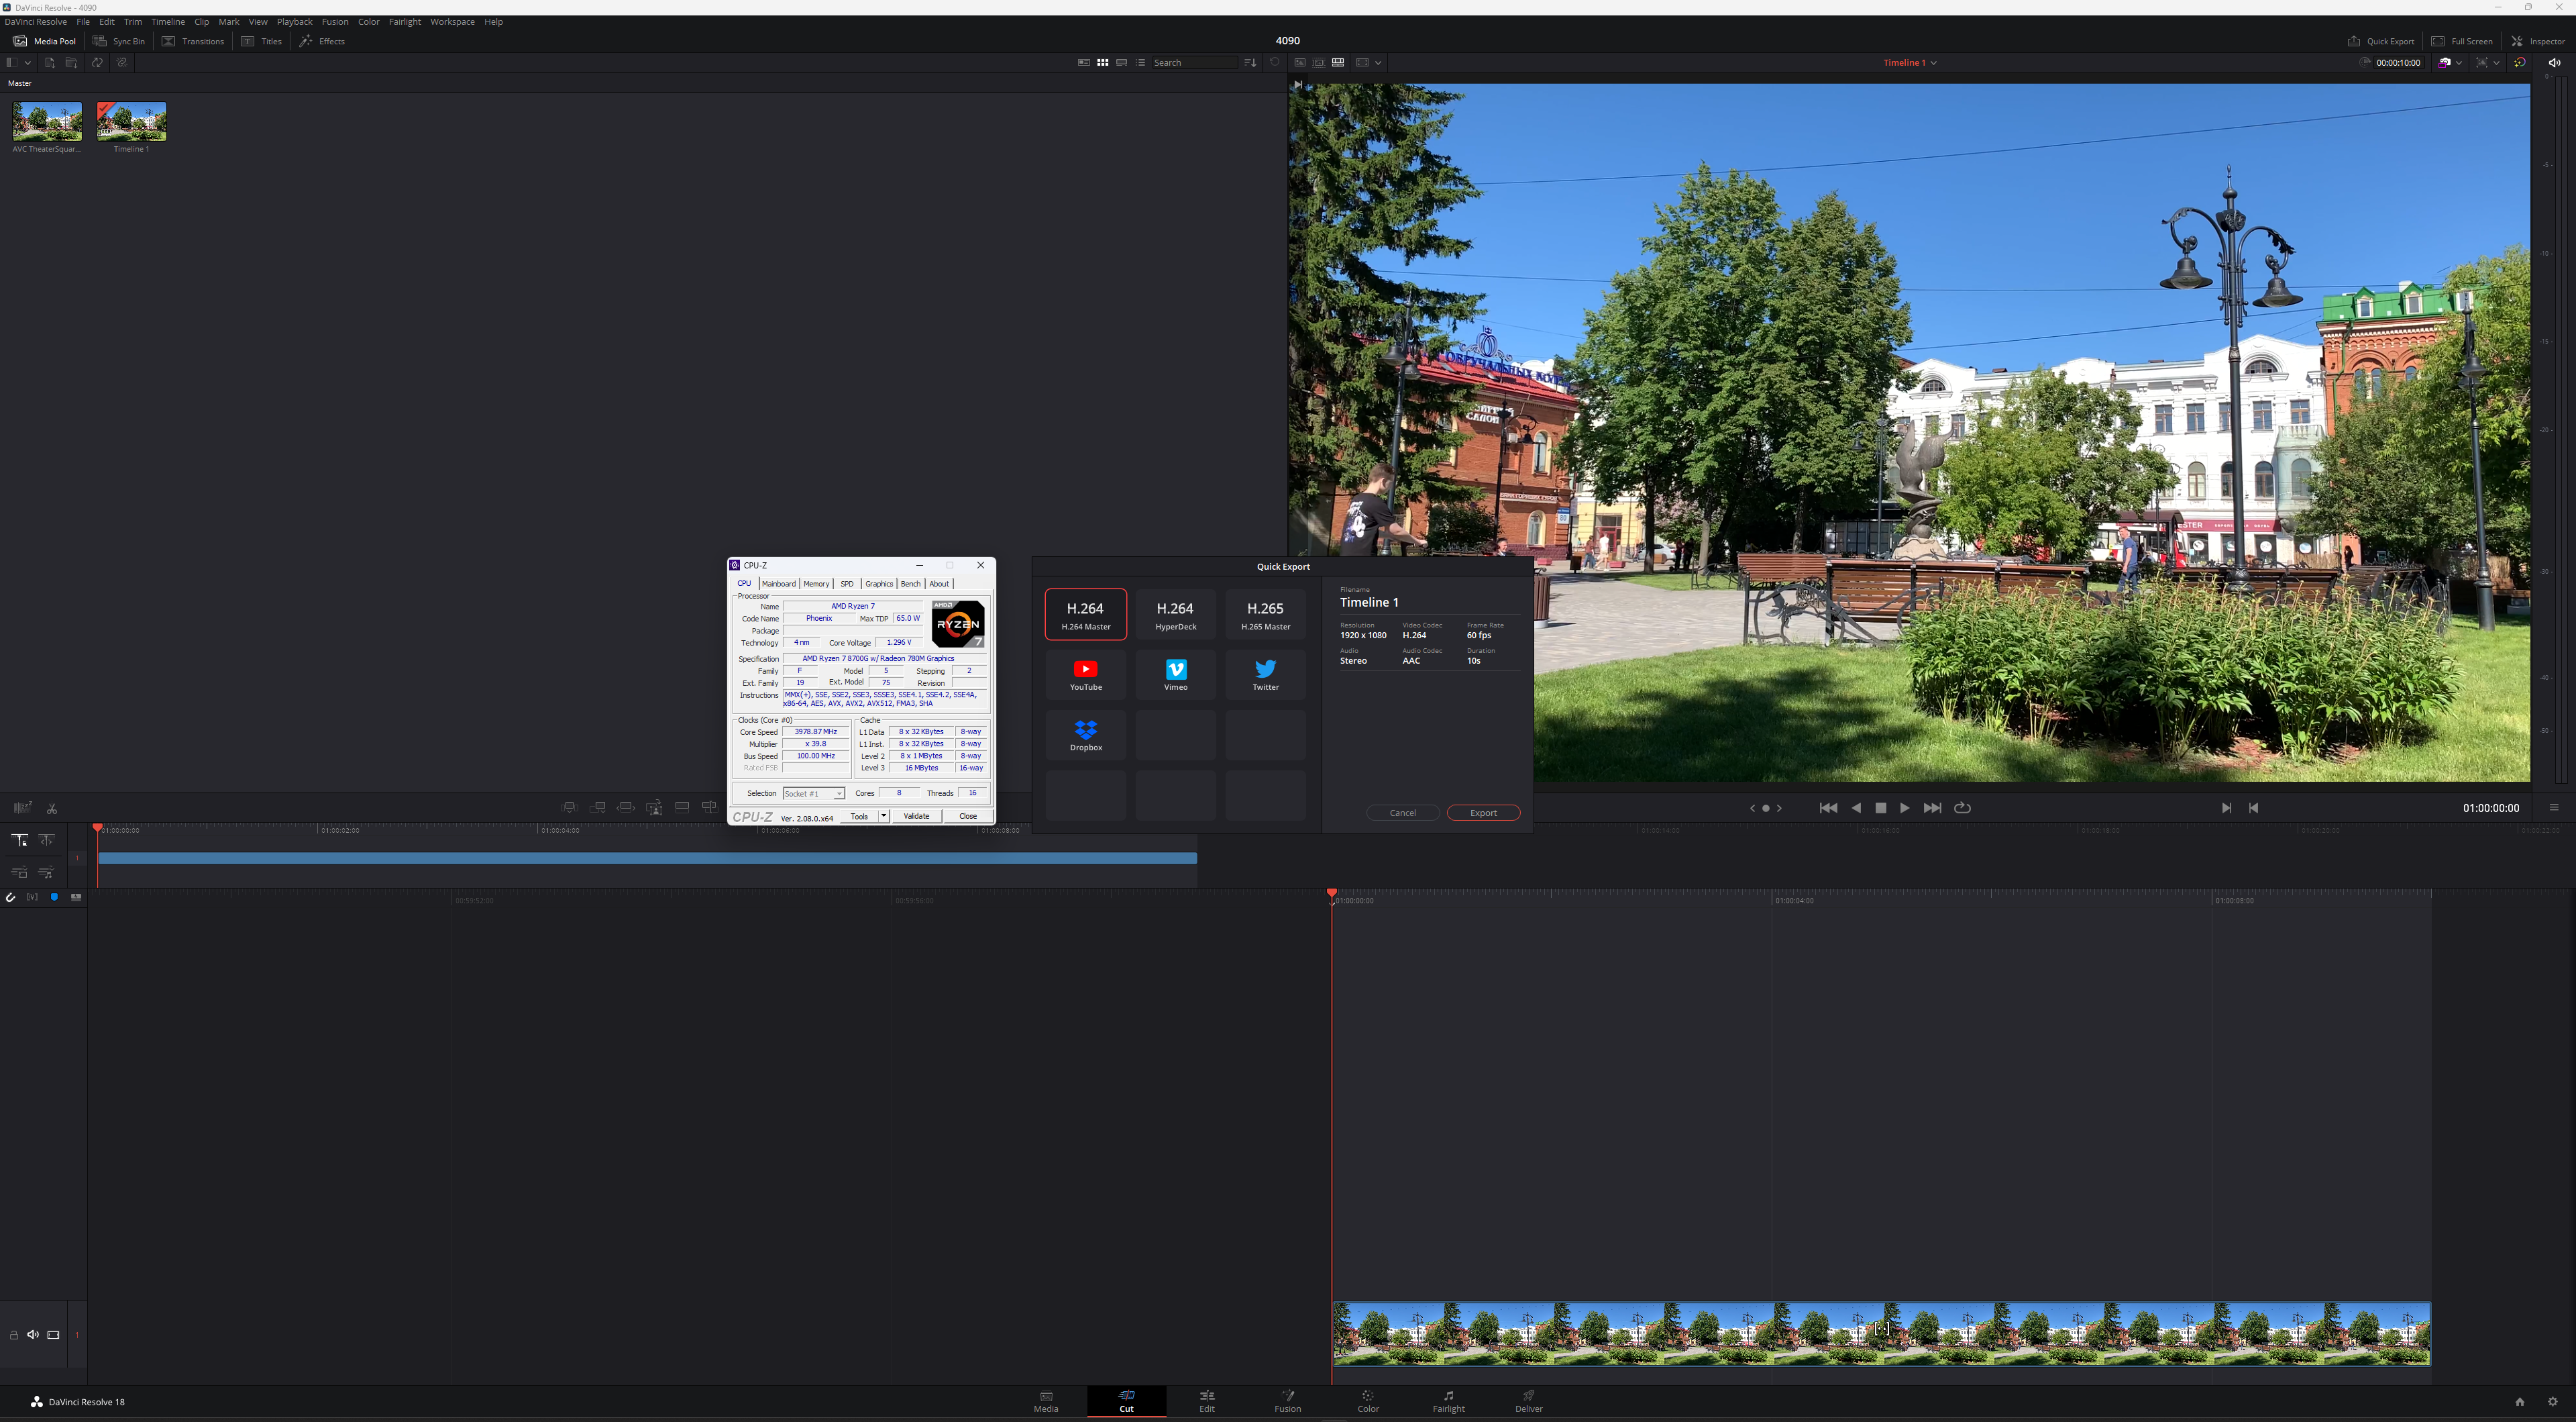2576x1422 pixels.
Task: Switch viewer to Full Screen
Action: [x=2462, y=41]
